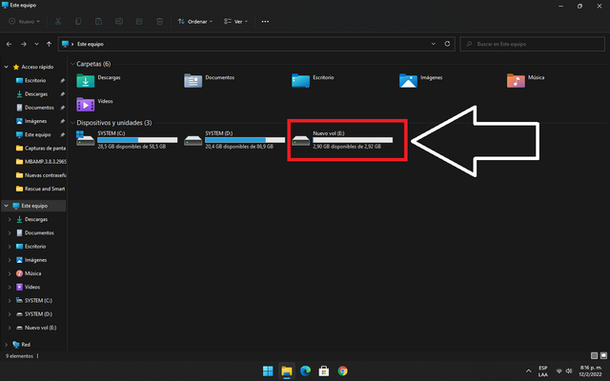Select Documentos pinned in Acceso rápido
This screenshot has height=381, width=610.
[x=39, y=108]
